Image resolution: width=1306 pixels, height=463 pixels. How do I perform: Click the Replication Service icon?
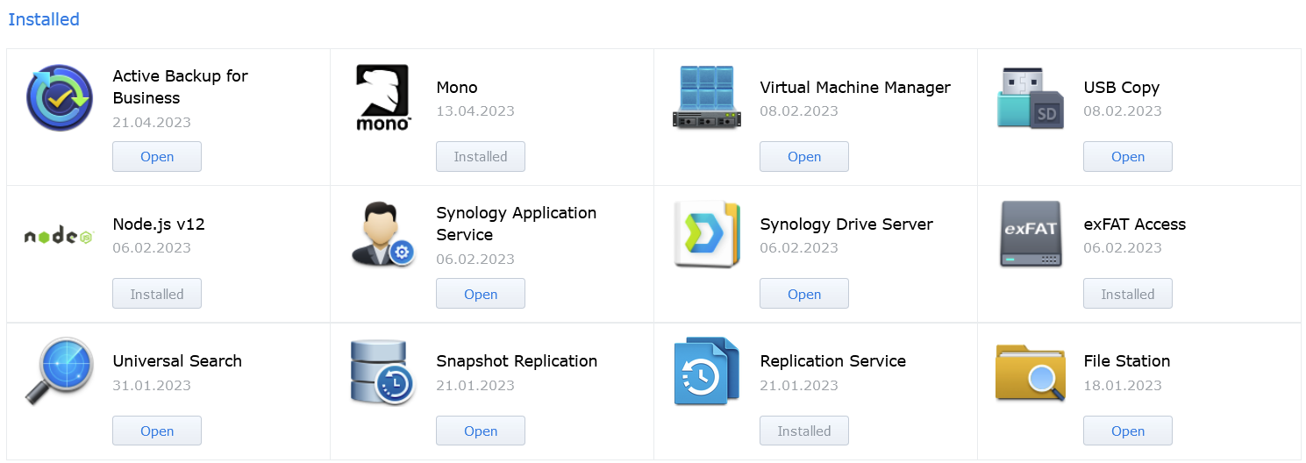click(x=707, y=372)
